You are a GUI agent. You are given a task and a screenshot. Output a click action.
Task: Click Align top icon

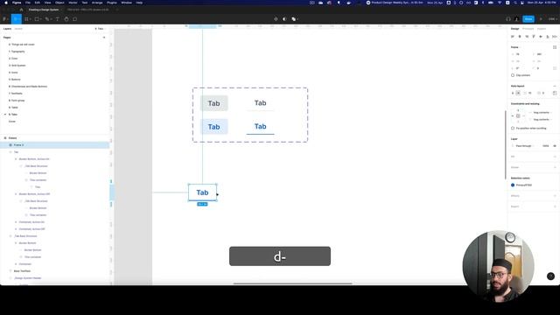pos(534,37)
